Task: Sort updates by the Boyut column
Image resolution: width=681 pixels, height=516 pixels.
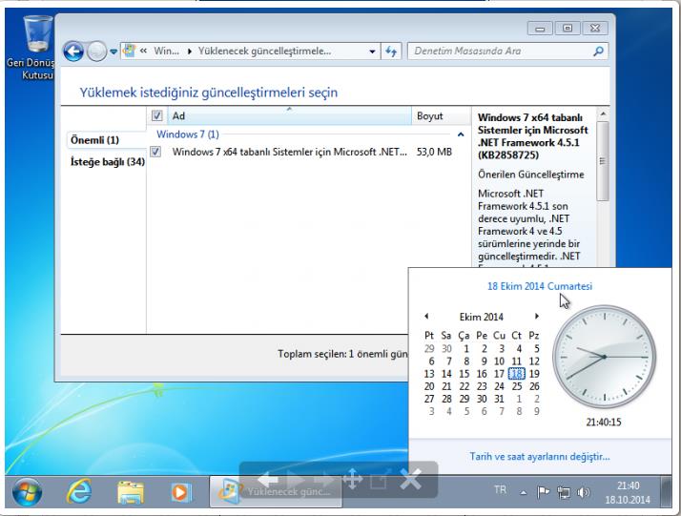Action: 441,116
